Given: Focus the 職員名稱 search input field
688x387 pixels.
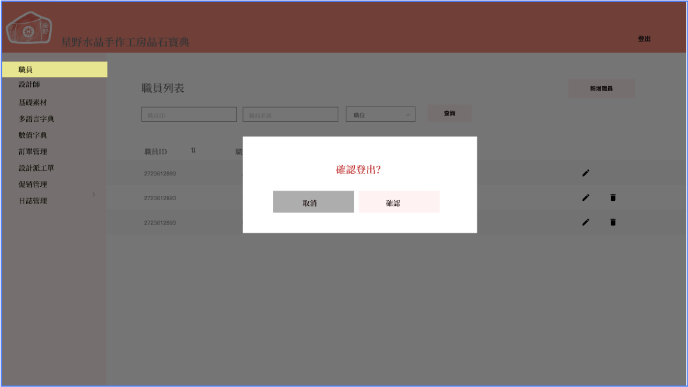Looking at the screenshot, I should click(290, 115).
